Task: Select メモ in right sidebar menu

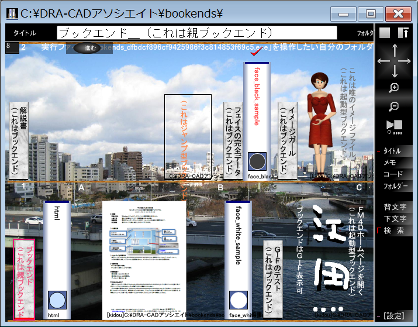Action: (x=390, y=163)
